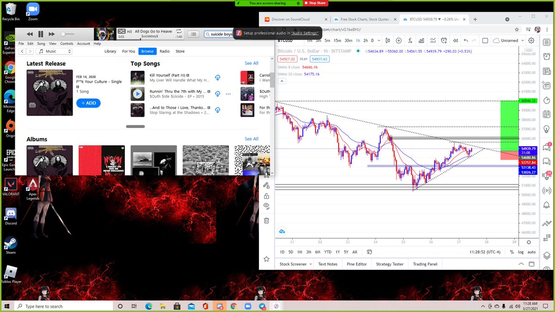Open compare or add symbol button

coord(399,41)
